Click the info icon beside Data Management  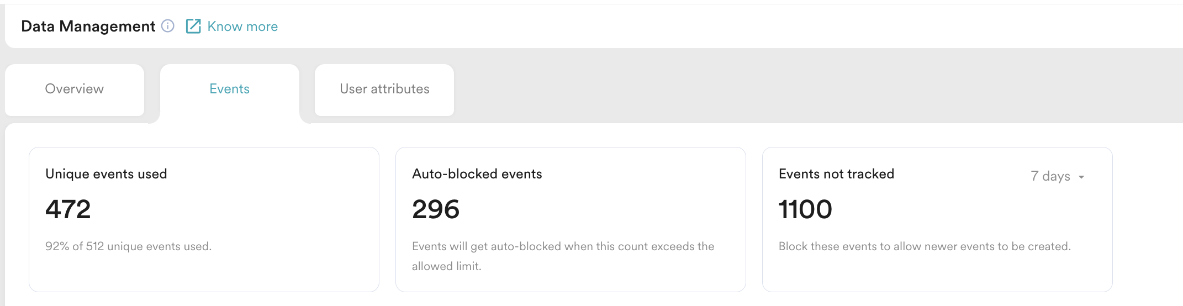click(168, 26)
